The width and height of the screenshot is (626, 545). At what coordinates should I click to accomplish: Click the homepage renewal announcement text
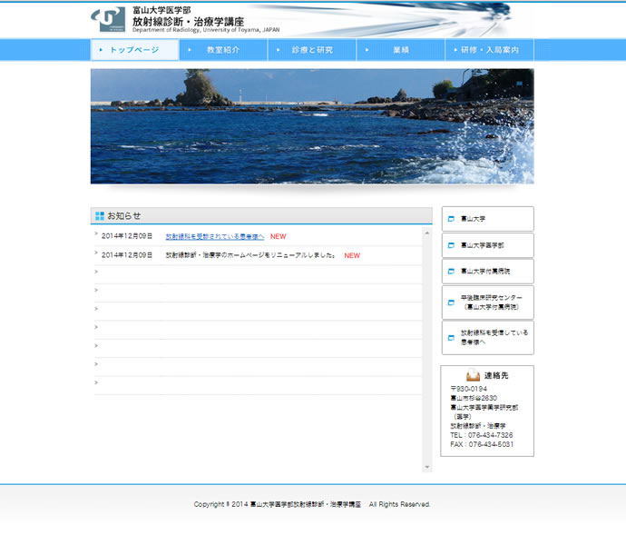pos(250,255)
